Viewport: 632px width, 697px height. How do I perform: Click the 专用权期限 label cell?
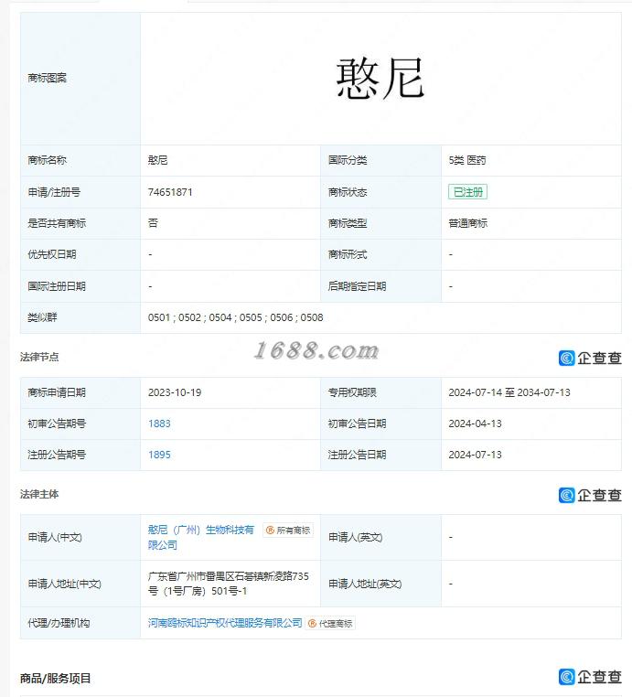380,392
